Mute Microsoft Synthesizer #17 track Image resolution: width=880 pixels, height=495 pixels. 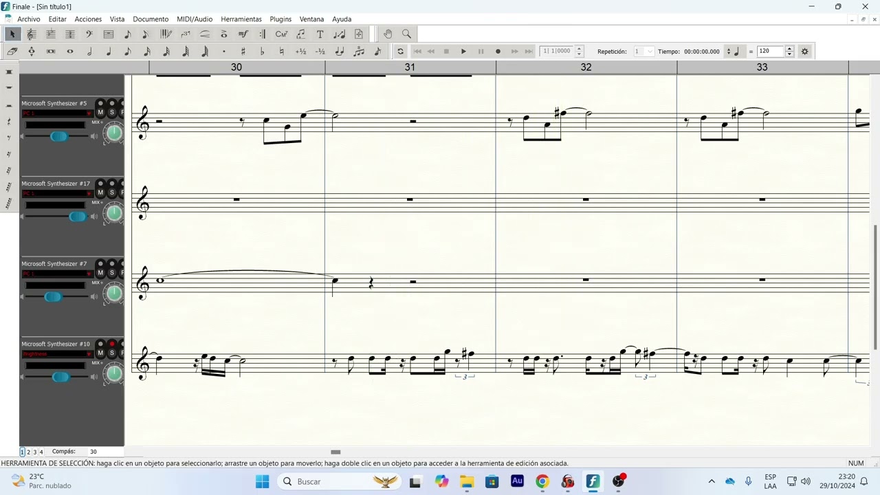click(100, 193)
